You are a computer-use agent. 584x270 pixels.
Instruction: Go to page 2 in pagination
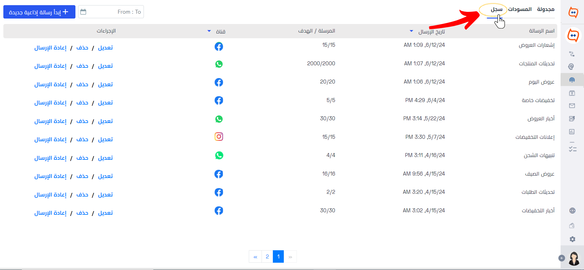267,257
